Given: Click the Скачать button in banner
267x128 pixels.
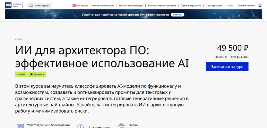Looking at the screenshot, I should pos(177,15).
